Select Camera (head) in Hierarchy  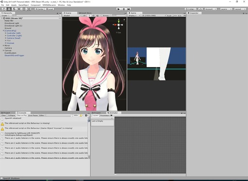[x=14, y=38]
